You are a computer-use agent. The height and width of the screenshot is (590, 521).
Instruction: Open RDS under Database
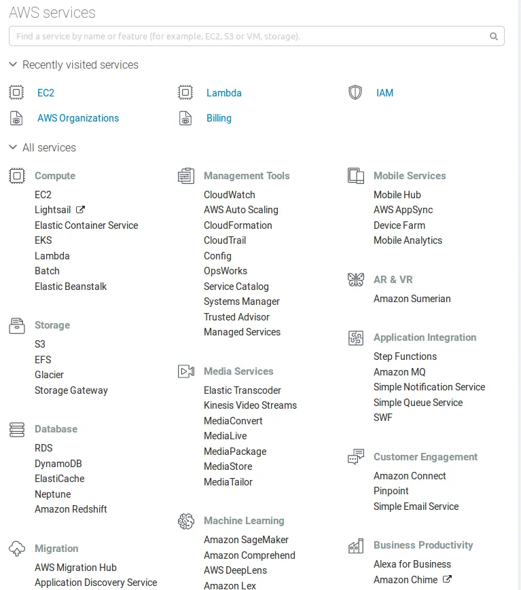43,448
